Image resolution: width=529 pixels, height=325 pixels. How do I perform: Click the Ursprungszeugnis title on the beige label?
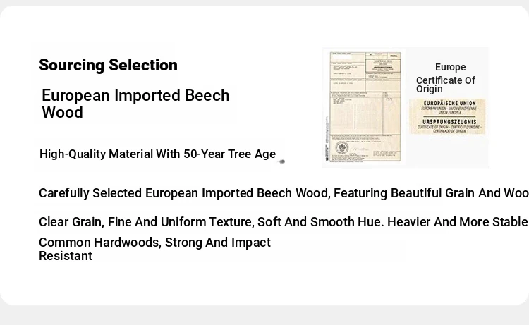(449, 122)
